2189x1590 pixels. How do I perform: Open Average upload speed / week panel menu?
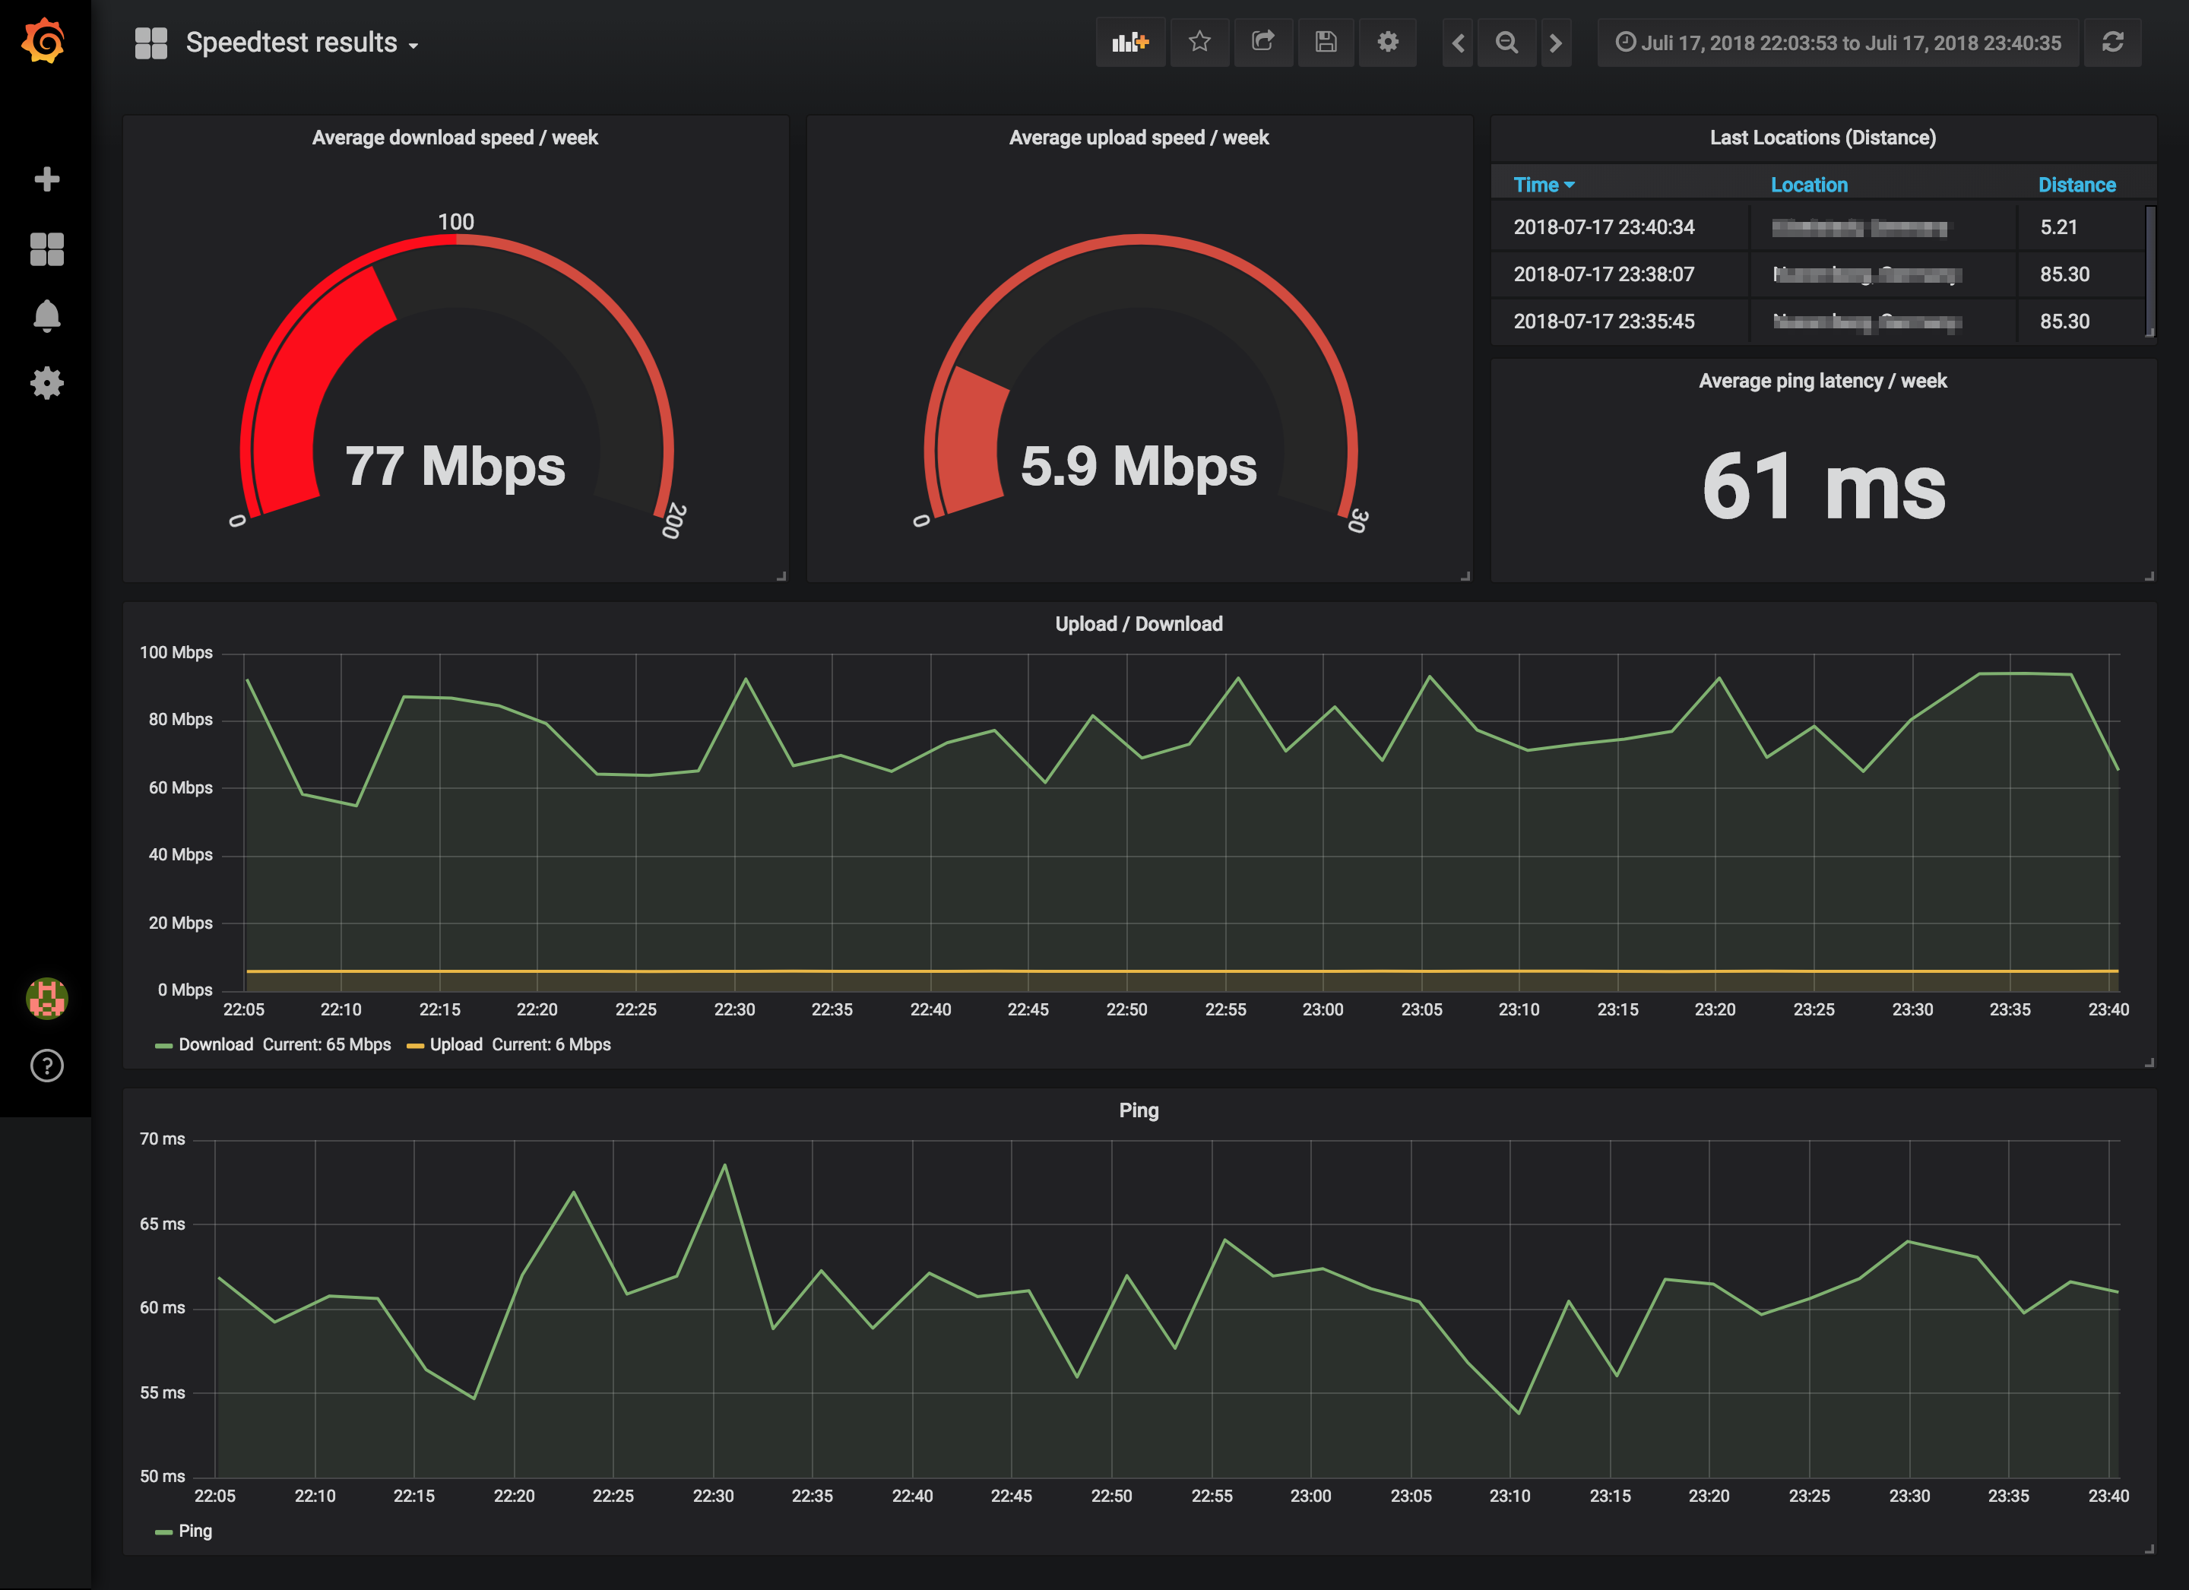[x=1139, y=137]
